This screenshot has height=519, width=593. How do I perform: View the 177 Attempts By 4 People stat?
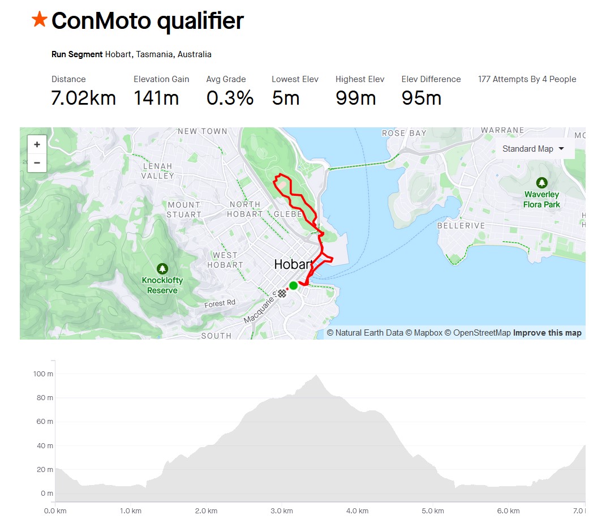click(527, 79)
